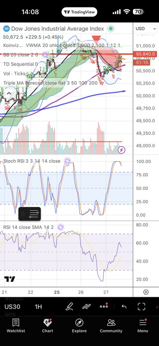This screenshot has width=159, height=346.
Task: Select the Triple MA Forecast indicator legend
Action: [x=50, y=83]
